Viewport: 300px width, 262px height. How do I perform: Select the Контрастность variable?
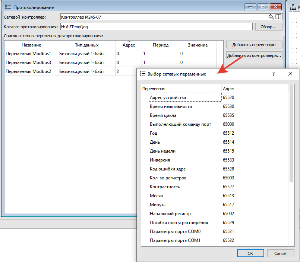(x=165, y=187)
